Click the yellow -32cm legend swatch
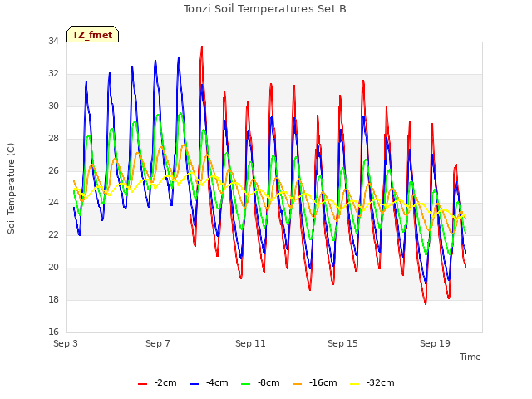The width and height of the screenshot is (532, 399). point(354,384)
